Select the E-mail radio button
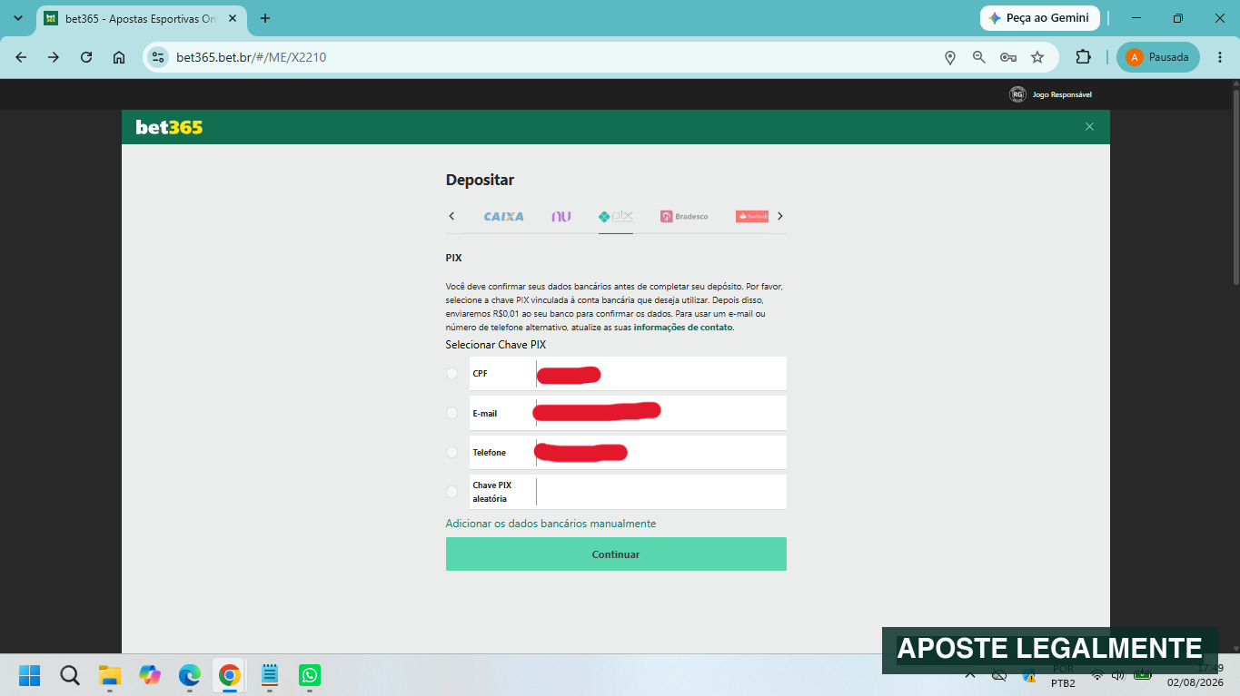Image resolution: width=1240 pixels, height=696 pixels. pos(452,413)
